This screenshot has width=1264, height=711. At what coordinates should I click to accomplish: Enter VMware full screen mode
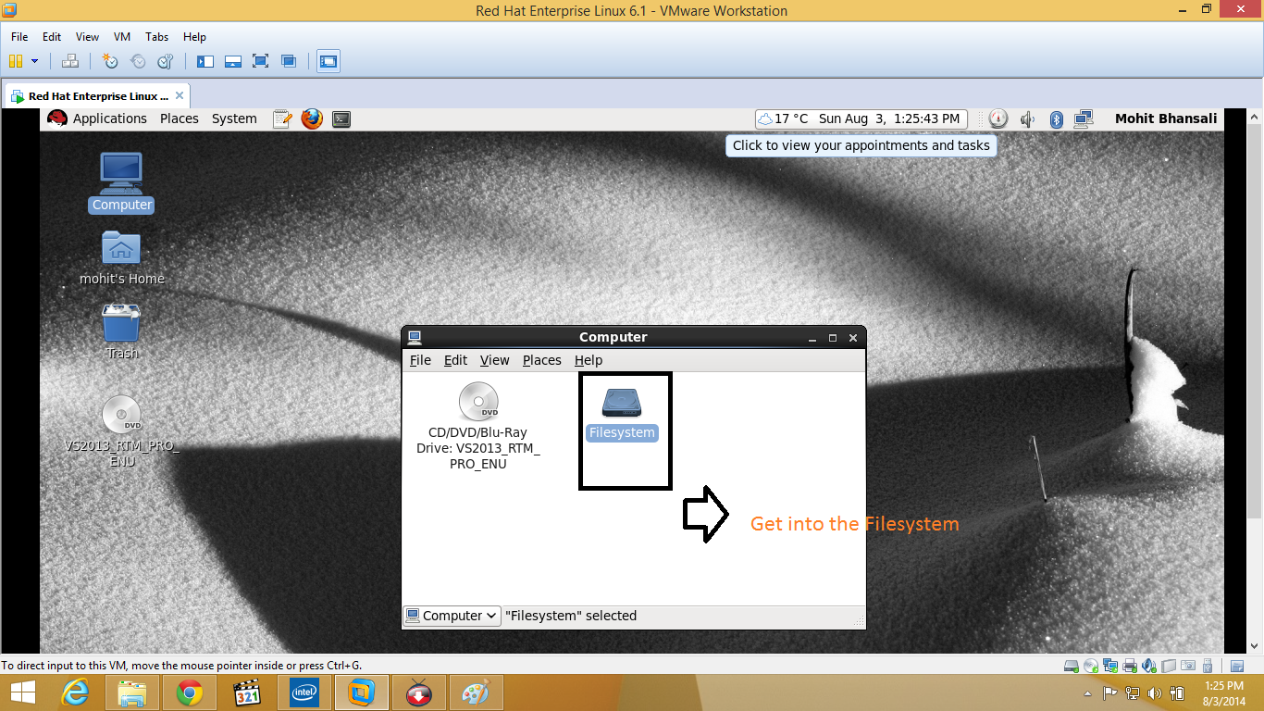[x=261, y=61]
